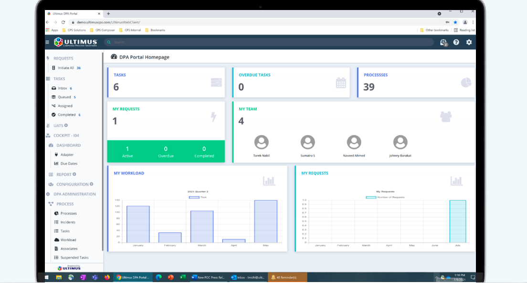Collapse the DASHBOARD section in the sidebar
The width and height of the screenshot is (527, 283).
[68, 145]
